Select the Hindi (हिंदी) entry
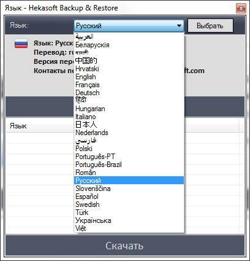250x261 pixels. [129, 101]
